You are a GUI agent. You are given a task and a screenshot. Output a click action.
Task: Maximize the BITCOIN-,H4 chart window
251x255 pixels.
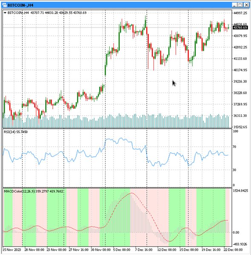point(240,5)
